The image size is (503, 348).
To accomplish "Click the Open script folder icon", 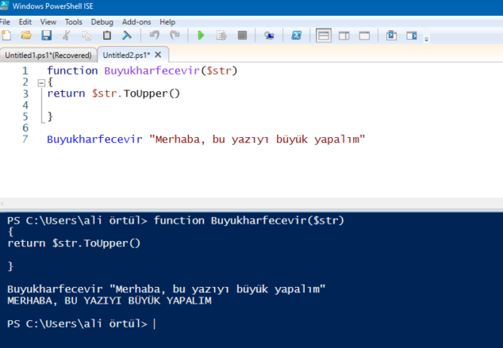I will click(x=26, y=36).
